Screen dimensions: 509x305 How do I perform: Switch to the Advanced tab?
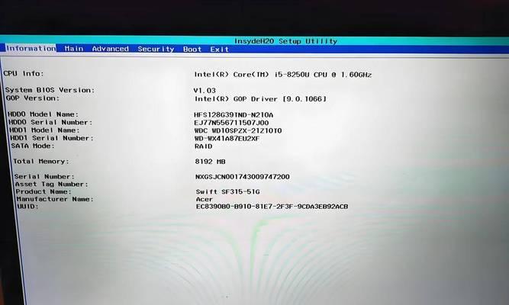110,49
